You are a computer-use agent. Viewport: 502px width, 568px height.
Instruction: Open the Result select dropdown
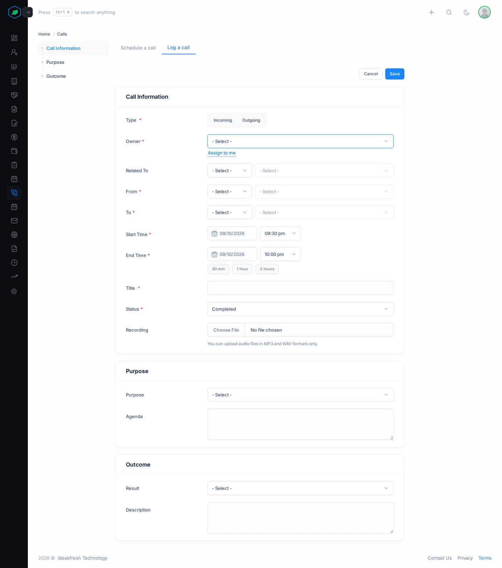point(301,488)
